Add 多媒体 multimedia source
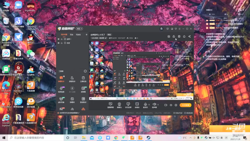The image size is (250, 141). click(x=137, y=105)
